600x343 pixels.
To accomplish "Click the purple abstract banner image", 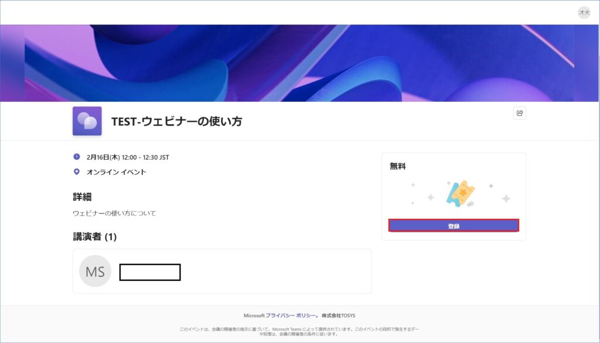I will coord(299,63).
